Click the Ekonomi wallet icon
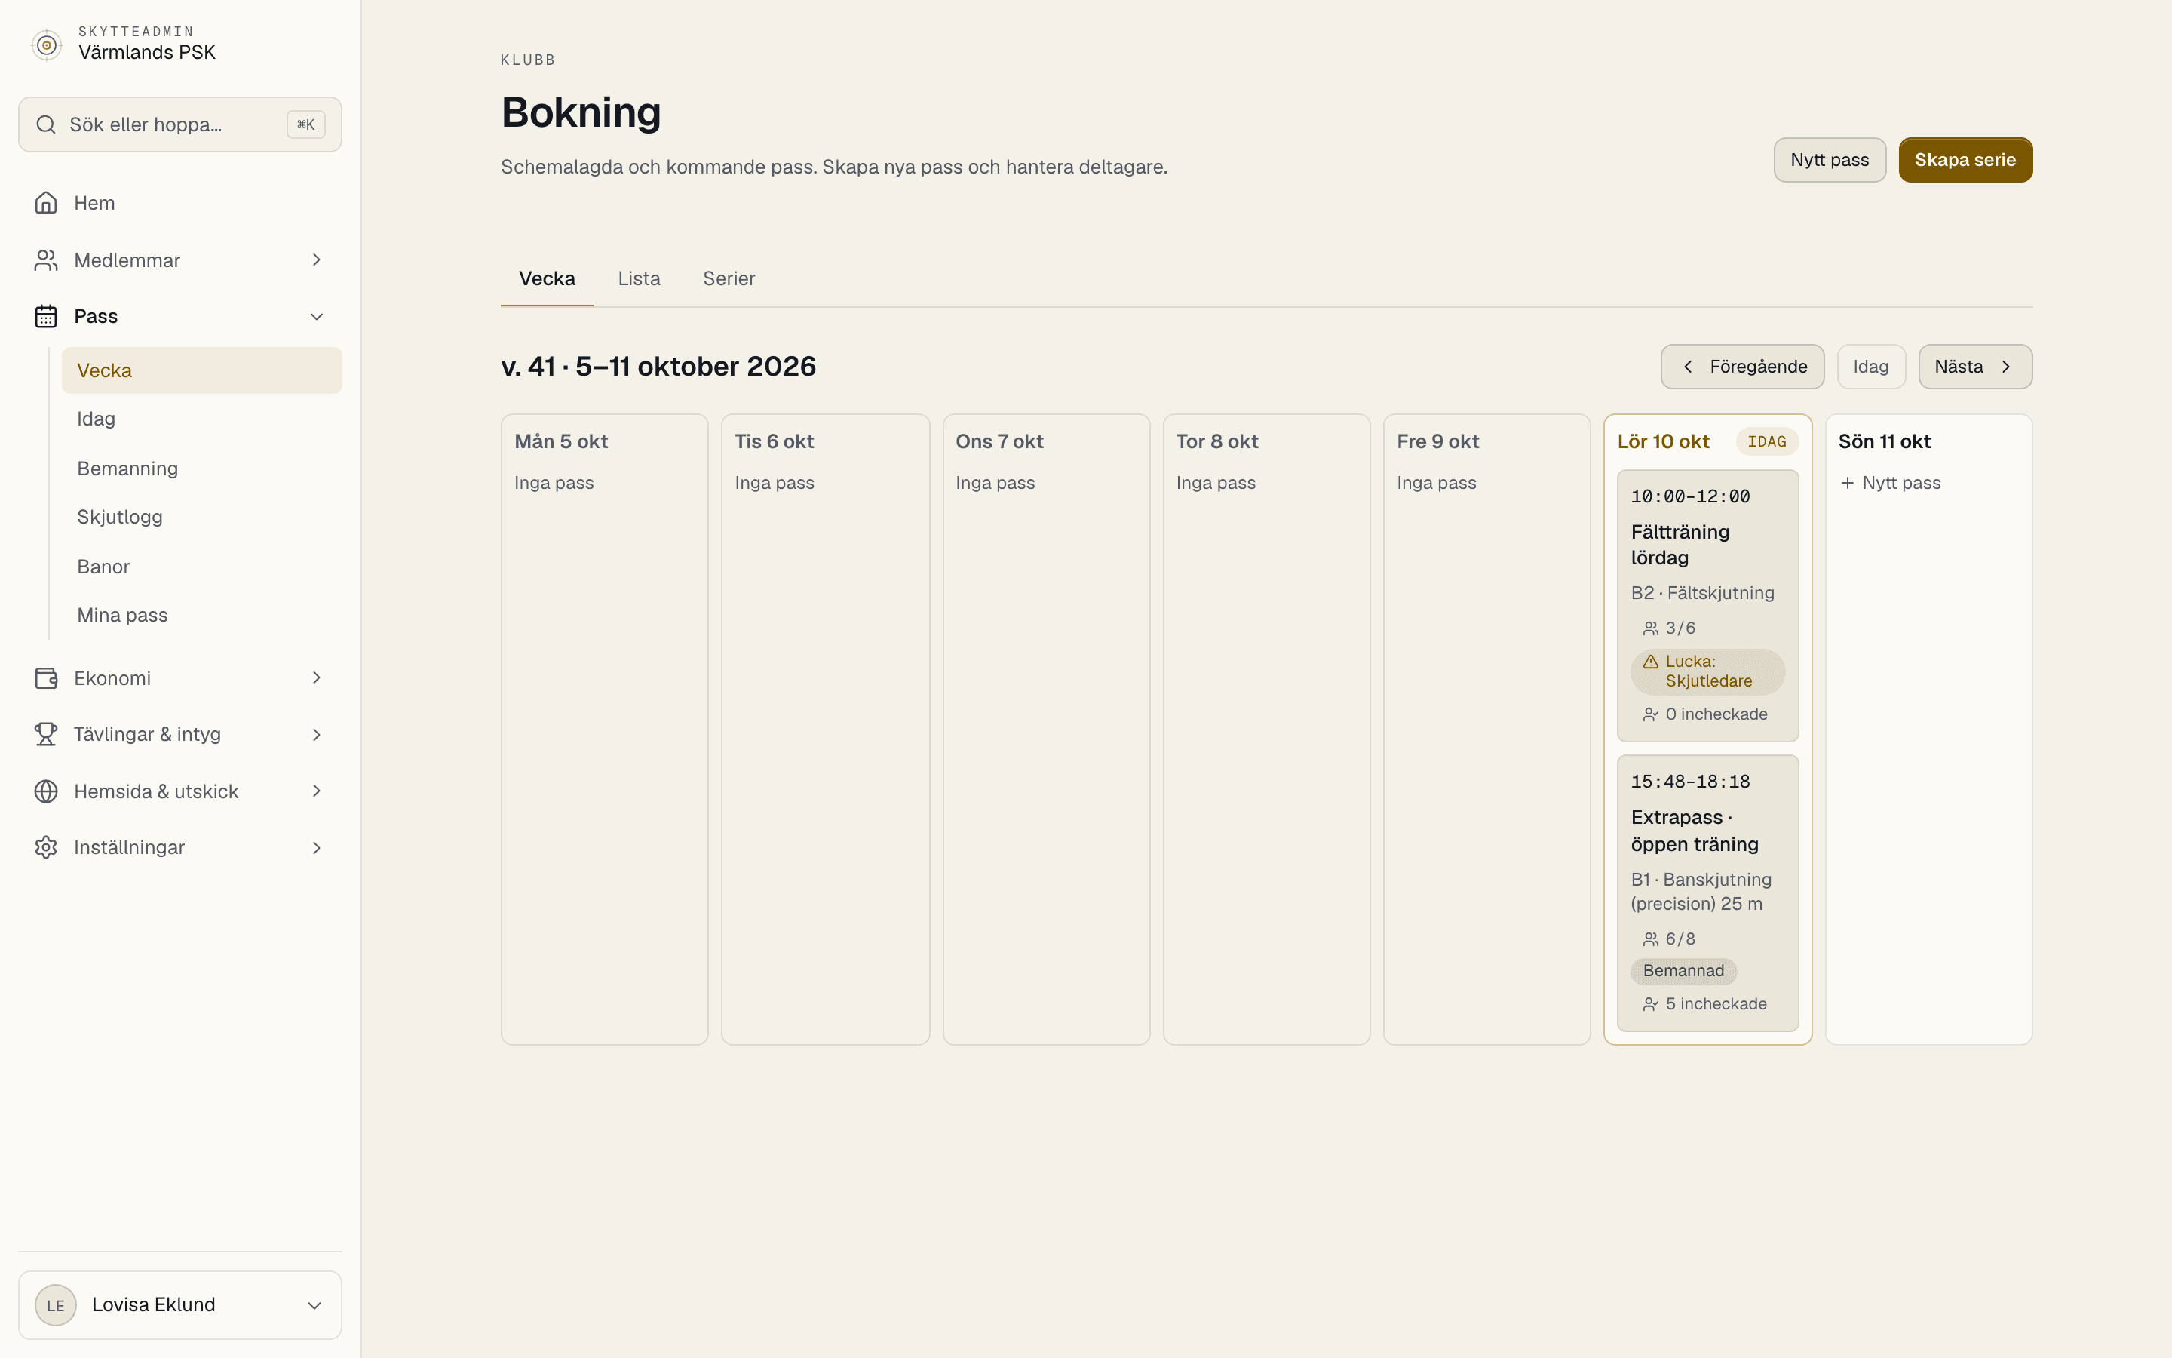This screenshot has width=2172, height=1358. pyautogui.click(x=46, y=678)
